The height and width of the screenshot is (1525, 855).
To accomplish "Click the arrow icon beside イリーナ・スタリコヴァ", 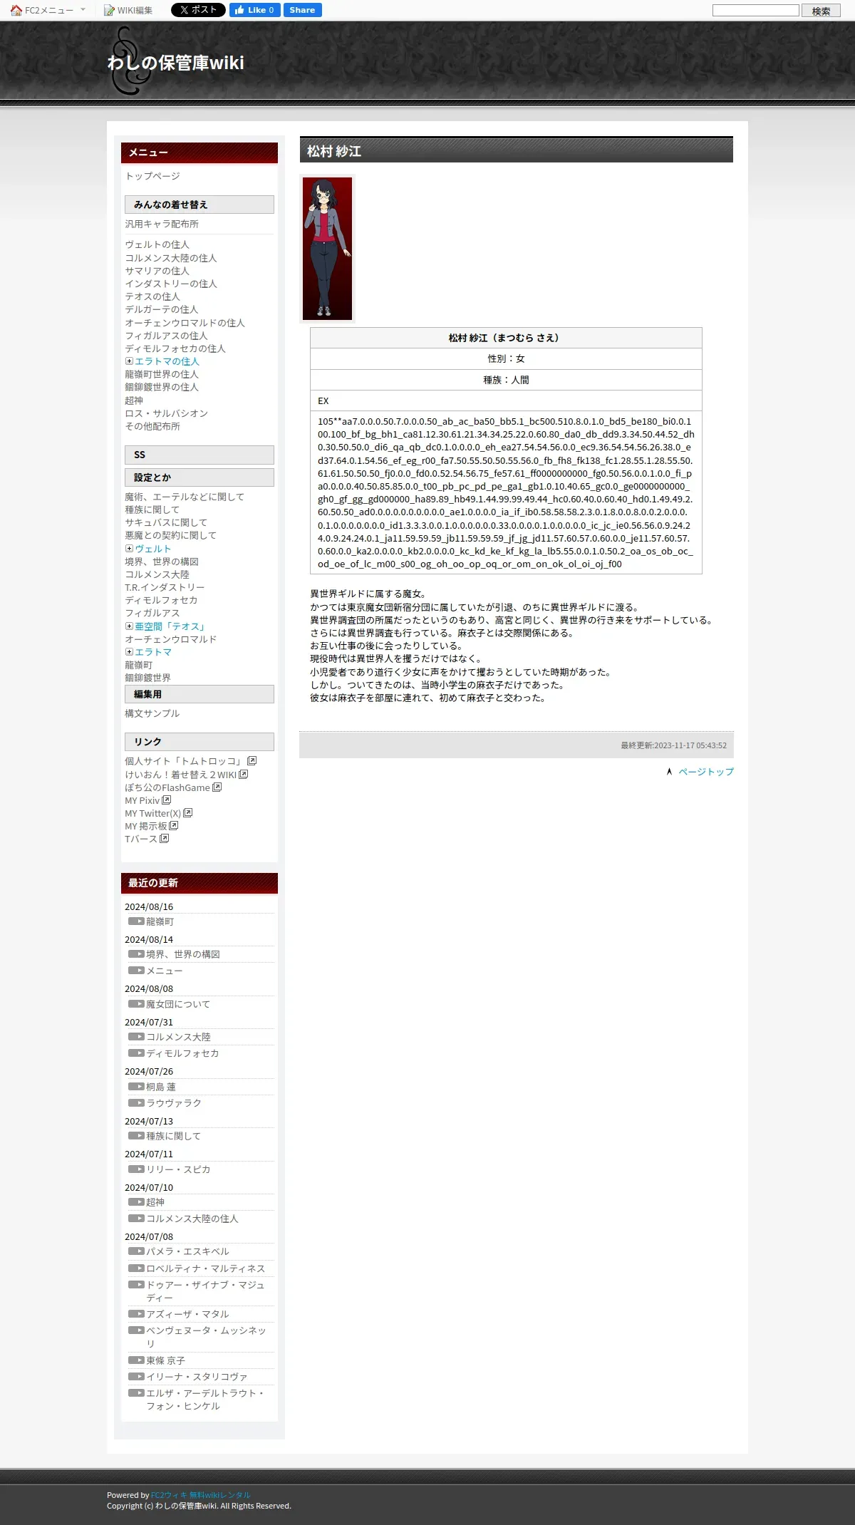I will click(136, 1377).
